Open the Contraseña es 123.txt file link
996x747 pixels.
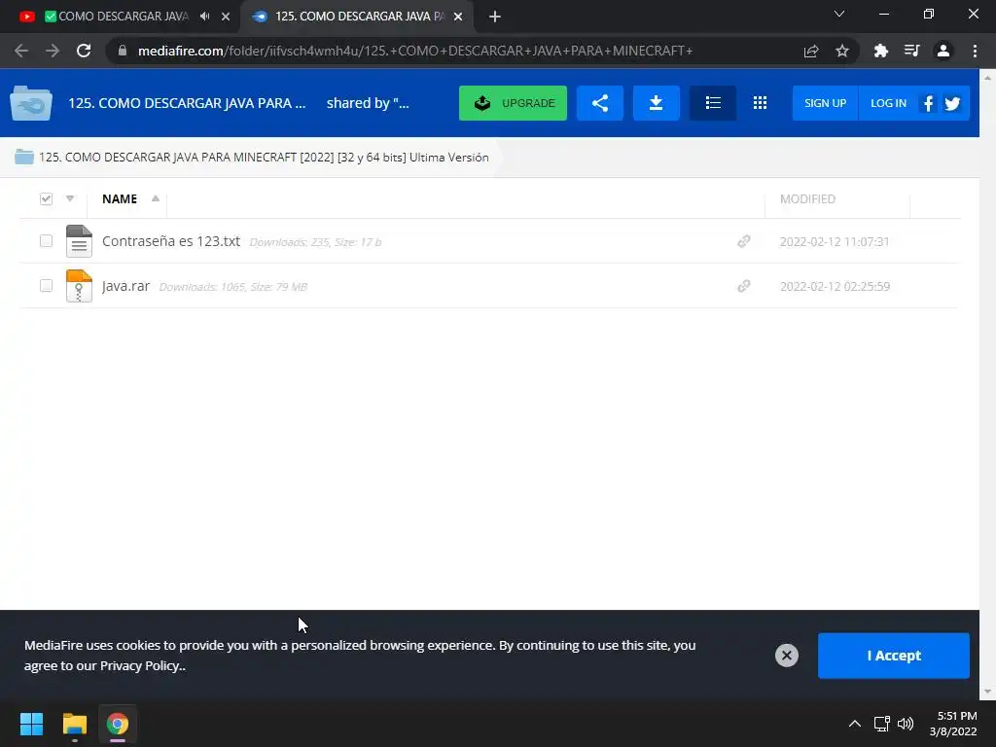click(x=171, y=241)
